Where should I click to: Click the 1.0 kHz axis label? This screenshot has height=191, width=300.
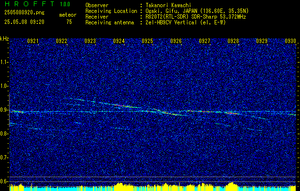(x=4, y=86)
